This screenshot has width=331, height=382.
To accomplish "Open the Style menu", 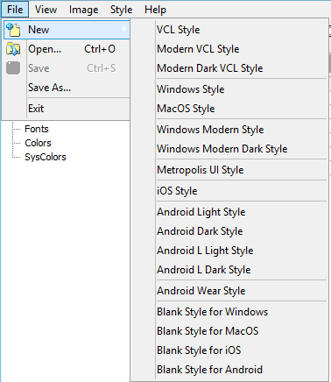I will (x=121, y=10).
